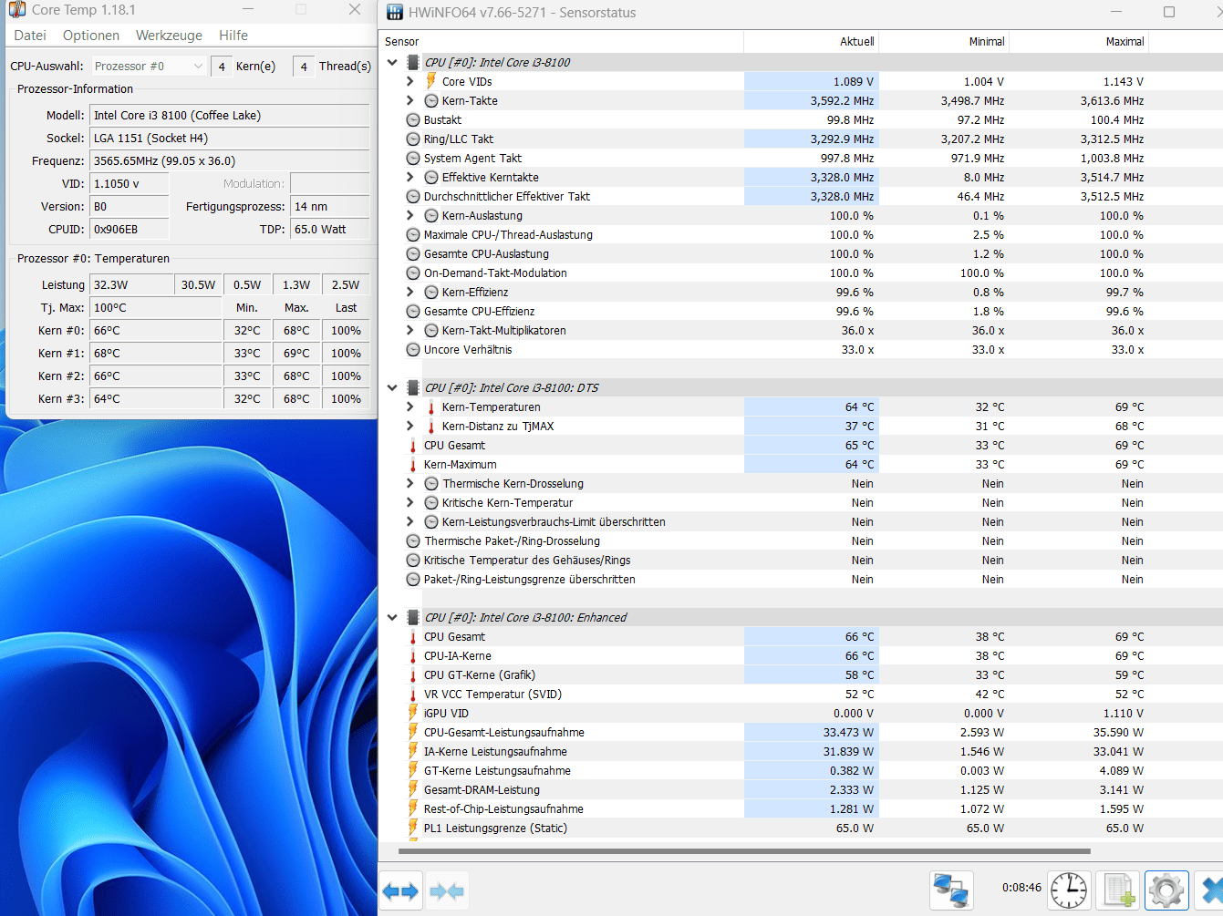
Task: Expand the Kern-Temperaturen row
Action: [410, 407]
